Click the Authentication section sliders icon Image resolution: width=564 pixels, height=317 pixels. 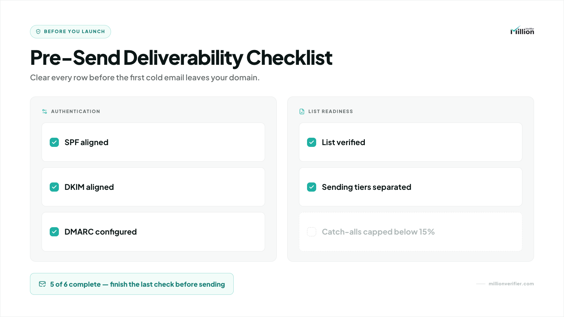point(44,111)
